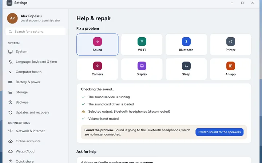Open the Display troubleshooter icon
This screenshot has width=262, height=163.
point(142,66)
